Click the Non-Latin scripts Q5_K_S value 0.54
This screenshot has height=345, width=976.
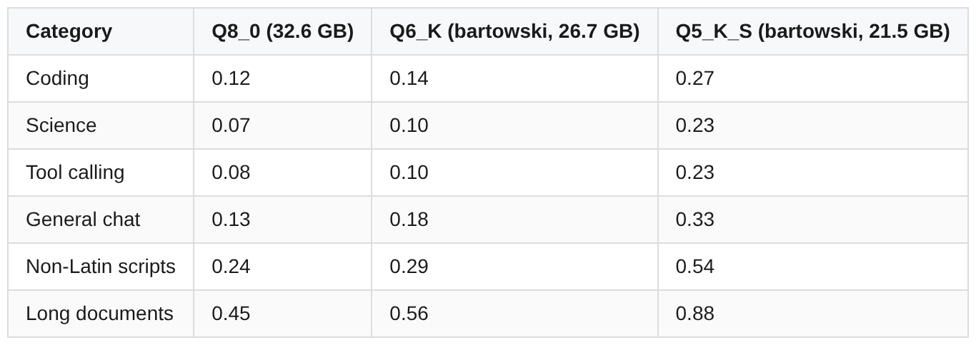(x=694, y=267)
